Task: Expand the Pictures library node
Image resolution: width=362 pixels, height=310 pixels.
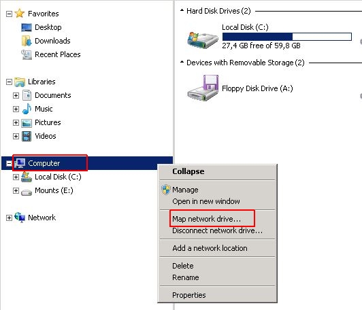Action: (x=16, y=122)
